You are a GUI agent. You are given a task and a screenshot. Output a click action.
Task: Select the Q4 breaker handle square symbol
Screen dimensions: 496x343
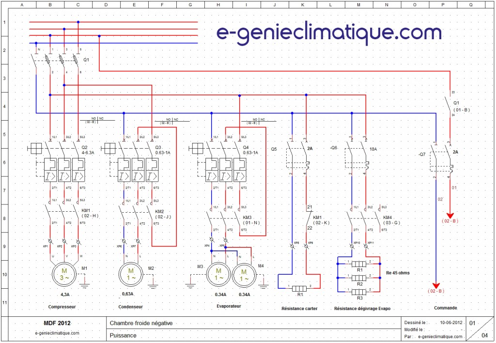(197, 148)
